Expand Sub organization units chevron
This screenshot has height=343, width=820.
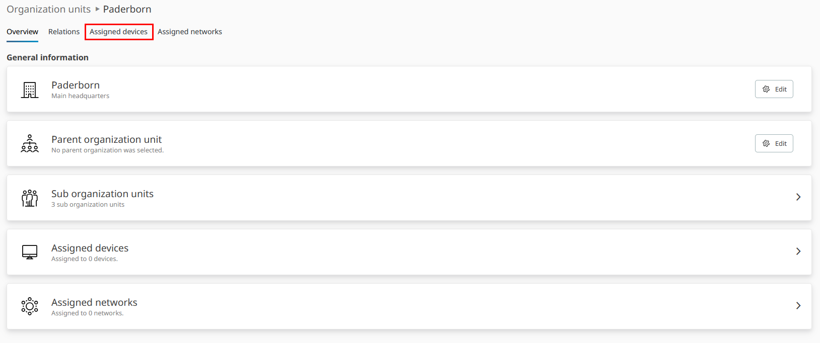798,197
